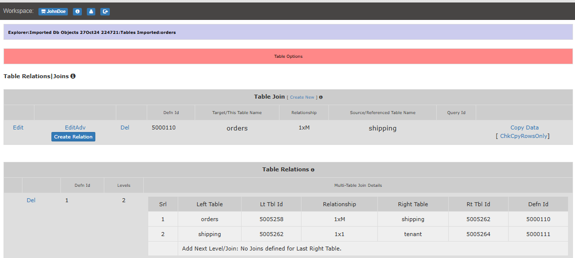
Task: Open the user profile icon
Action: [x=91, y=11]
